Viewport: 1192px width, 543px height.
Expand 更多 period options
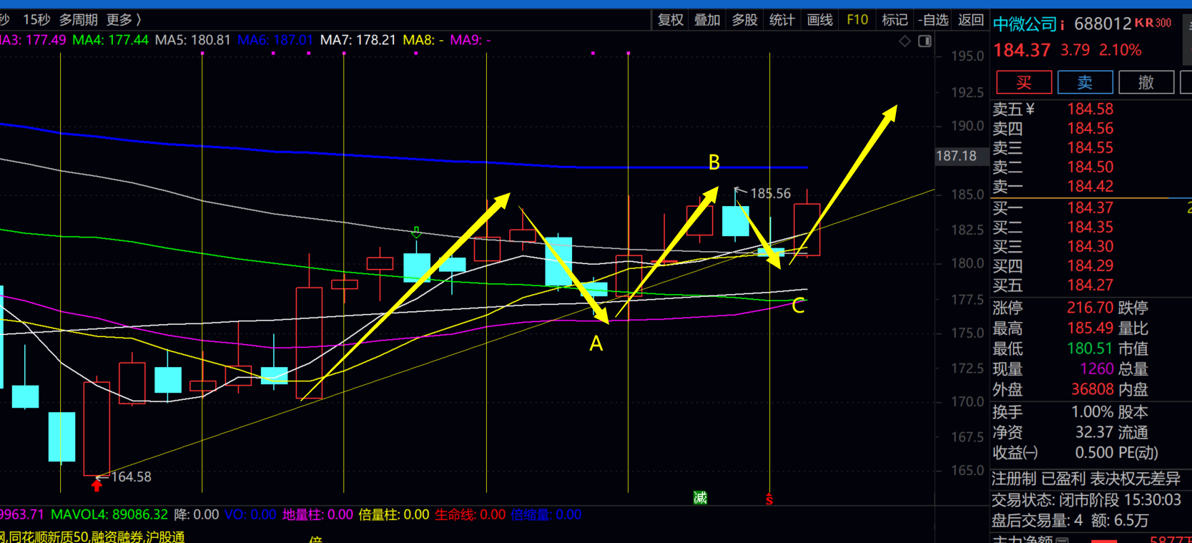(x=123, y=19)
